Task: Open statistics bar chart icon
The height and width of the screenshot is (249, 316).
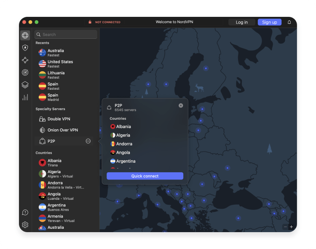Action: [25, 97]
